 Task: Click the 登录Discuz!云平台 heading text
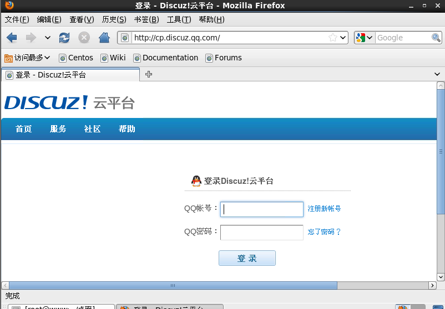point(239,181)
